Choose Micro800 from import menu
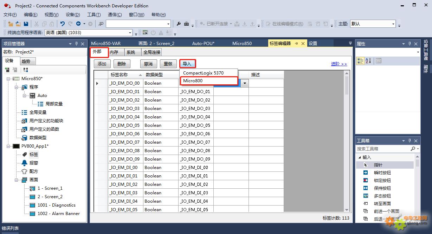Screen dimensions: 432x234 click(x=209, y=81)
